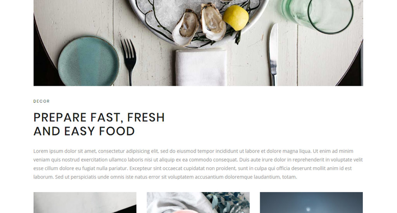Select the teal ceramic plate
This screenshot has width=397, height=213.
(89, 61)
